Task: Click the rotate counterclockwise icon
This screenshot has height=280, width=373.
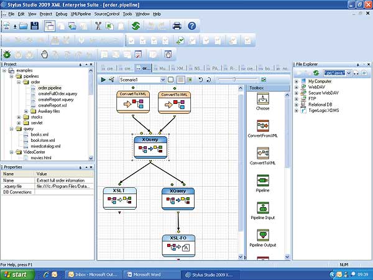Action: 200,80
